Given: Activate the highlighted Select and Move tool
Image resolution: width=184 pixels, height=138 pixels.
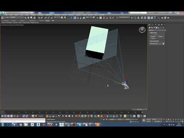Looking at the screenshot, I should pos(75,18).
